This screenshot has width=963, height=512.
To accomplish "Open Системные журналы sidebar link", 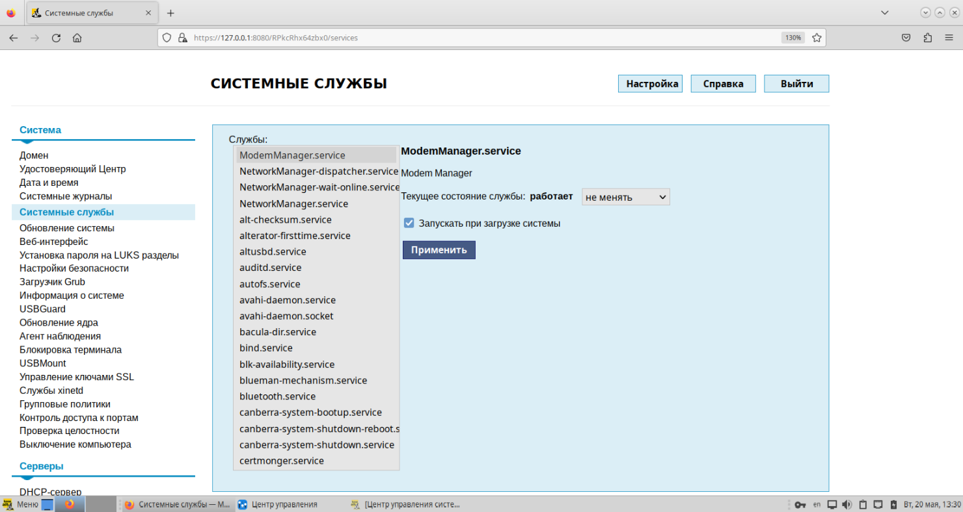I will [x=66, y=196].
